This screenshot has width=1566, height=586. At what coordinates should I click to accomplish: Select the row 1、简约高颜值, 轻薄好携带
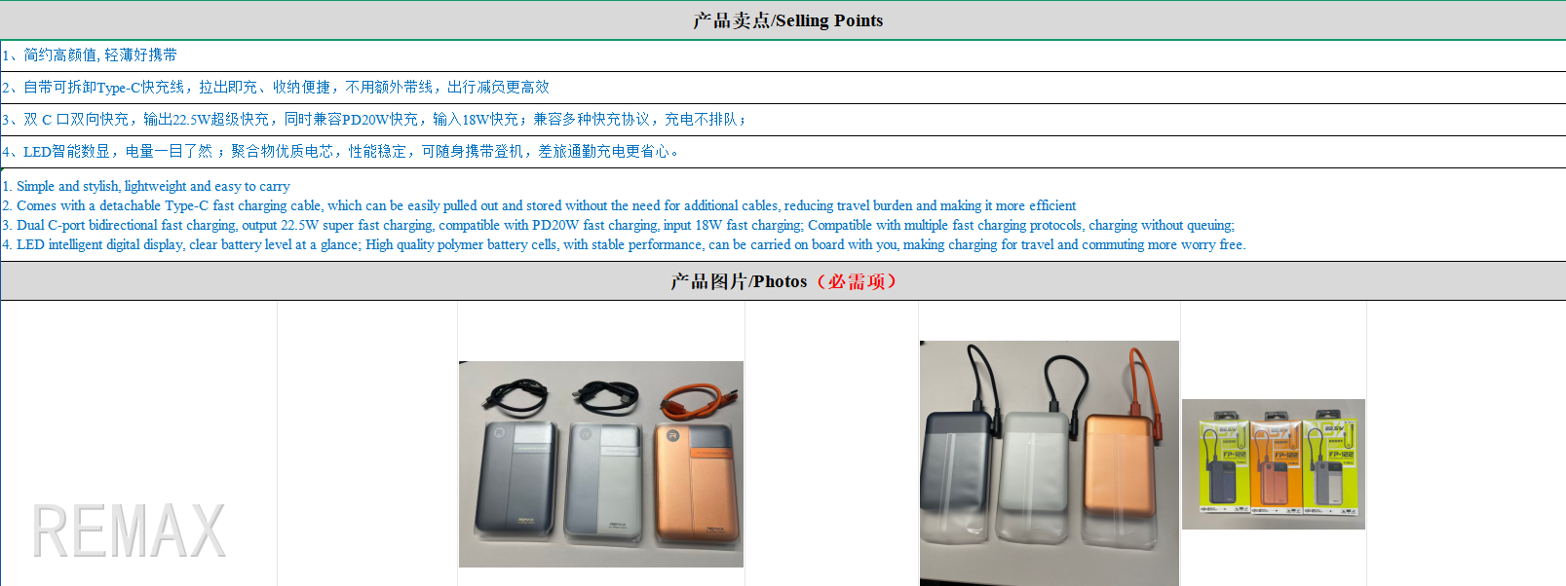point(783,55)
